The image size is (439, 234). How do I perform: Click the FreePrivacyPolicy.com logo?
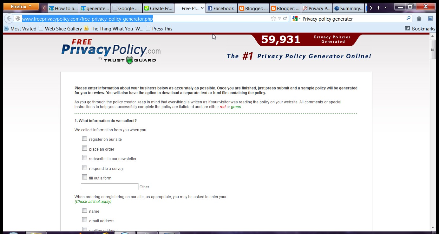(x=111, y=51)
